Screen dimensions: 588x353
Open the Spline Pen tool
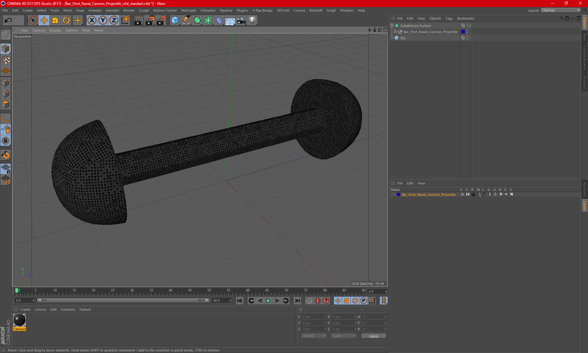tap(186, 20)
